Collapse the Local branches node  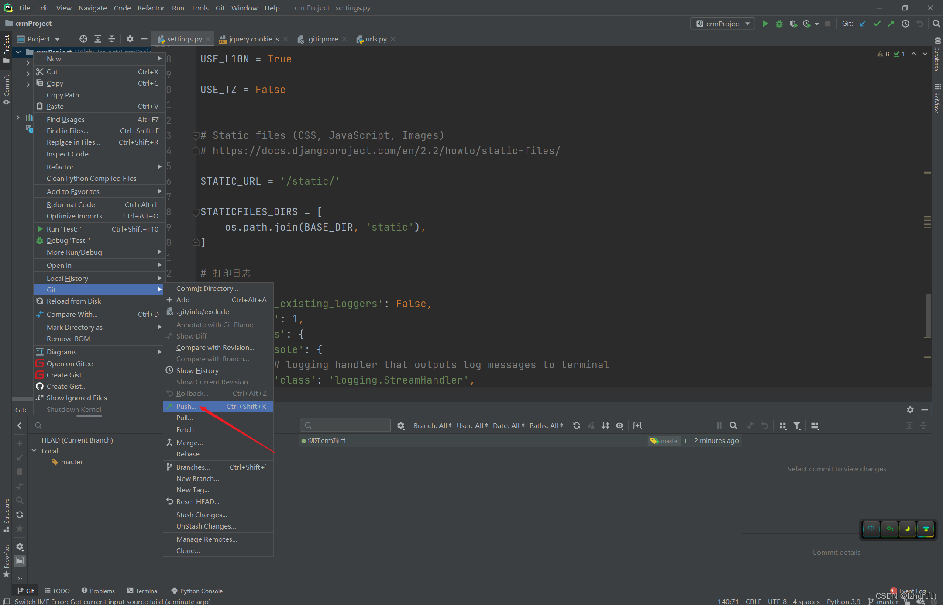point(34,451)
